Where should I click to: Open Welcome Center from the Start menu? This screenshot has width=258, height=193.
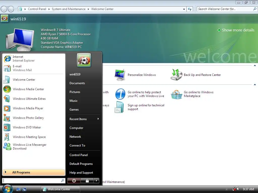tap(34, 80)
